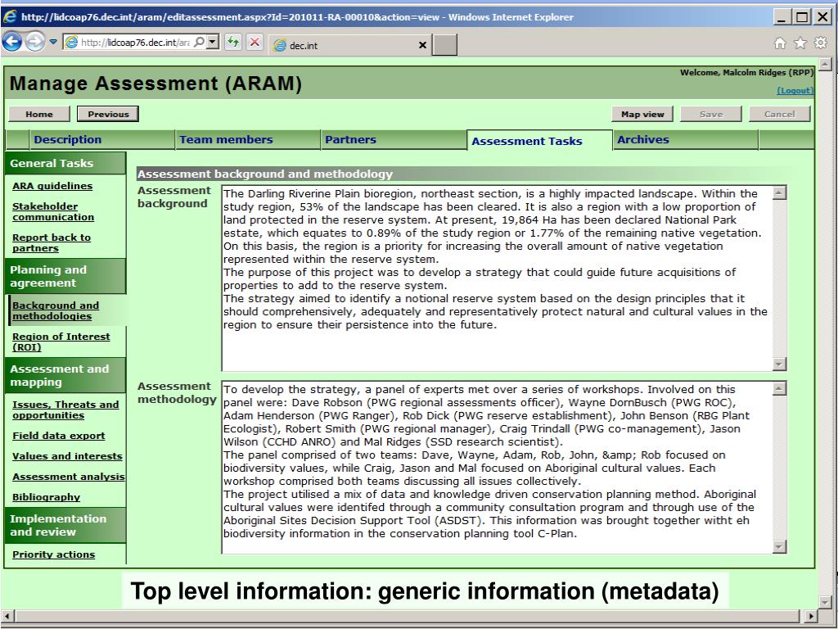Click the browser Forward arrow
The height and width of the screenshot is (629, 838).
tap(34, 42)
